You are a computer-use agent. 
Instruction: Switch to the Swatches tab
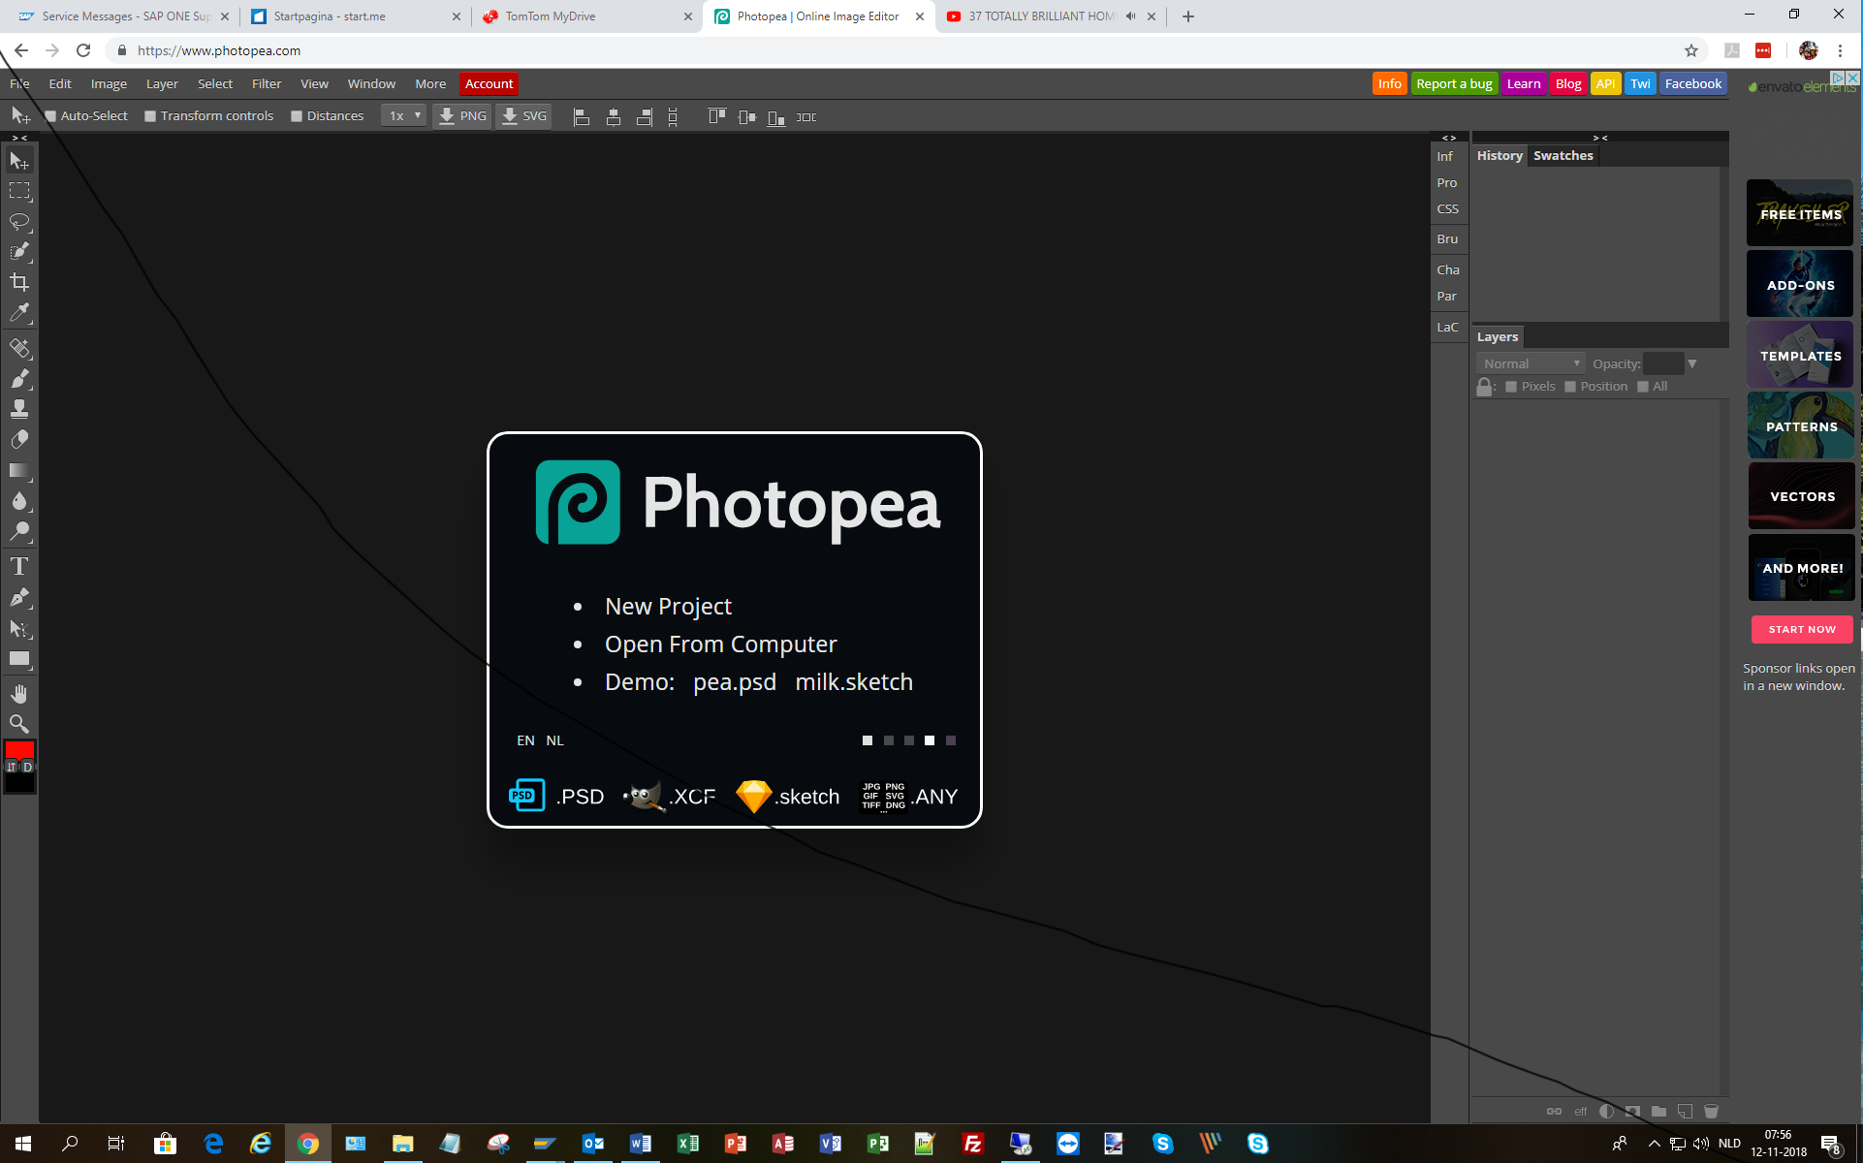pyautogui.click(x=1563, y=156)
